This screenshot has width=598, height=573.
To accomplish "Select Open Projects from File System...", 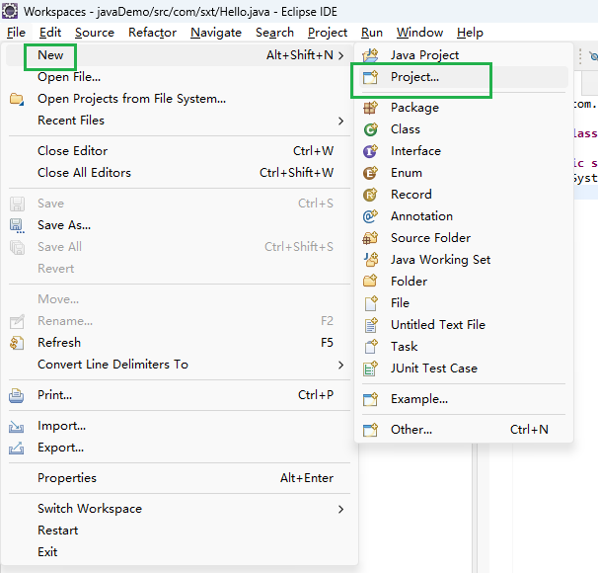I will point(179,99).
